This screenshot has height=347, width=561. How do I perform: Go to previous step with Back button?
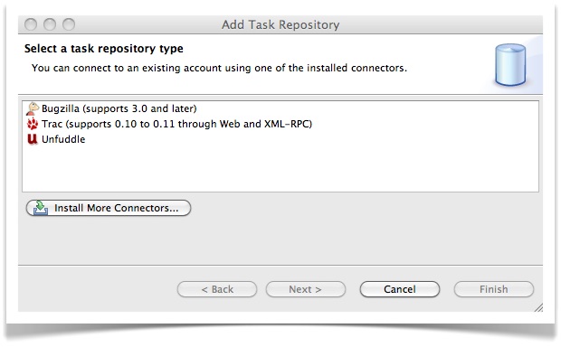tap(217, 289)
